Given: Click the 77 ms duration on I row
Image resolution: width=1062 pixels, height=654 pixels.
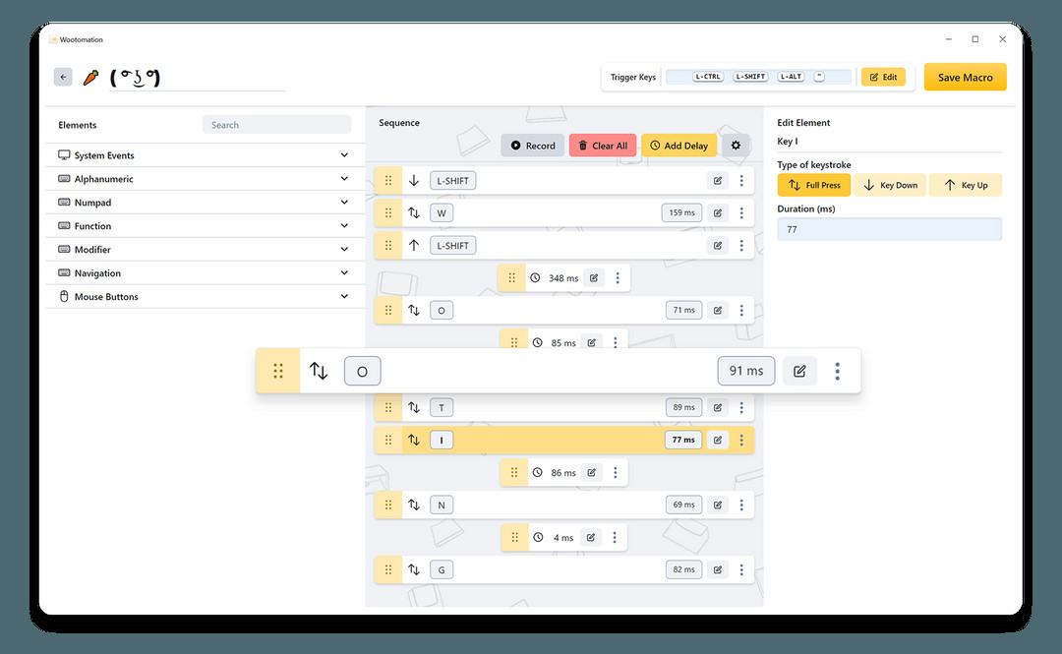Looking at the screenshot, I should tap(683, 440).
